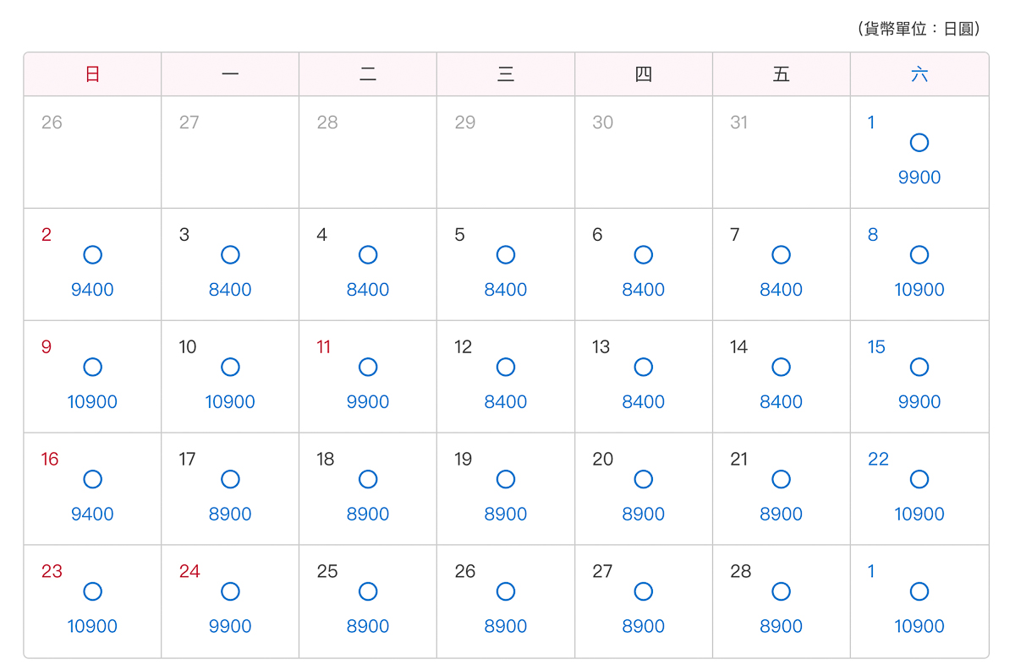Image resolution: width=1015 pixels, height=670 pixels.
Task: Click the availability circle on the 20th
Action: click(644, 480)
